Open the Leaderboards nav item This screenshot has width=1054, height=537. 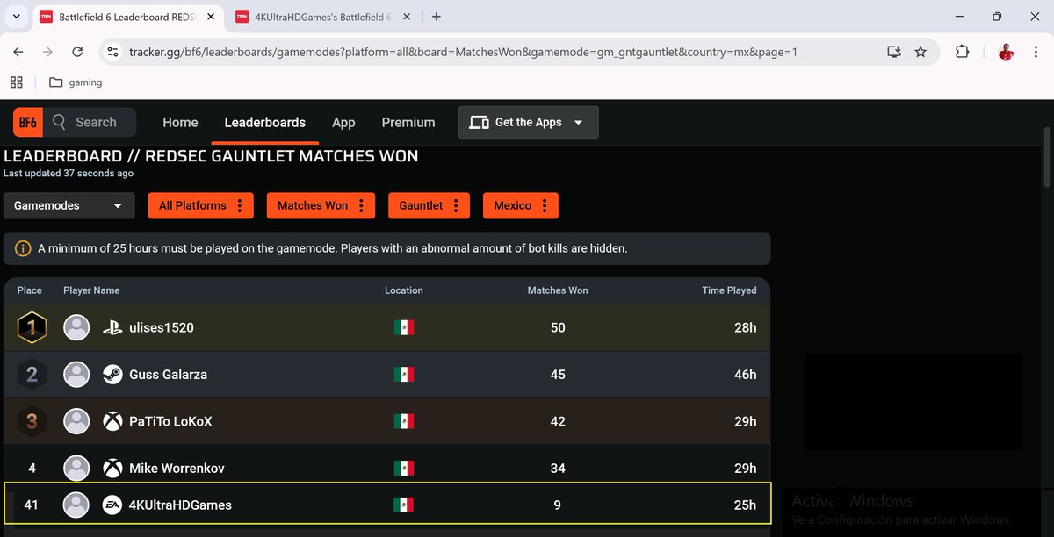pos(265,123)
